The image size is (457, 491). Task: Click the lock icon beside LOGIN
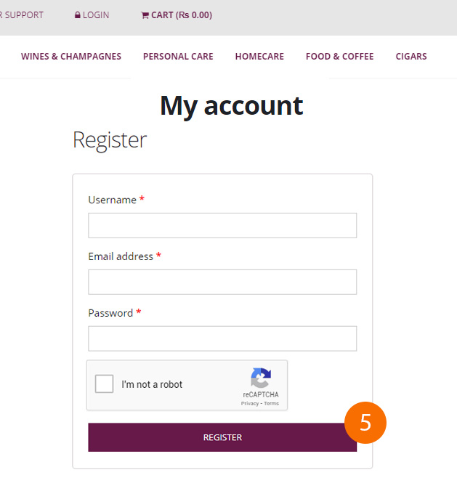[78, 15]
